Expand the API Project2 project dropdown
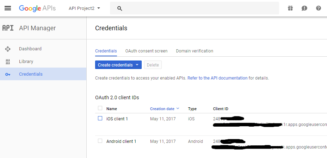The image size is (327, 158). (x=85, y=8)
